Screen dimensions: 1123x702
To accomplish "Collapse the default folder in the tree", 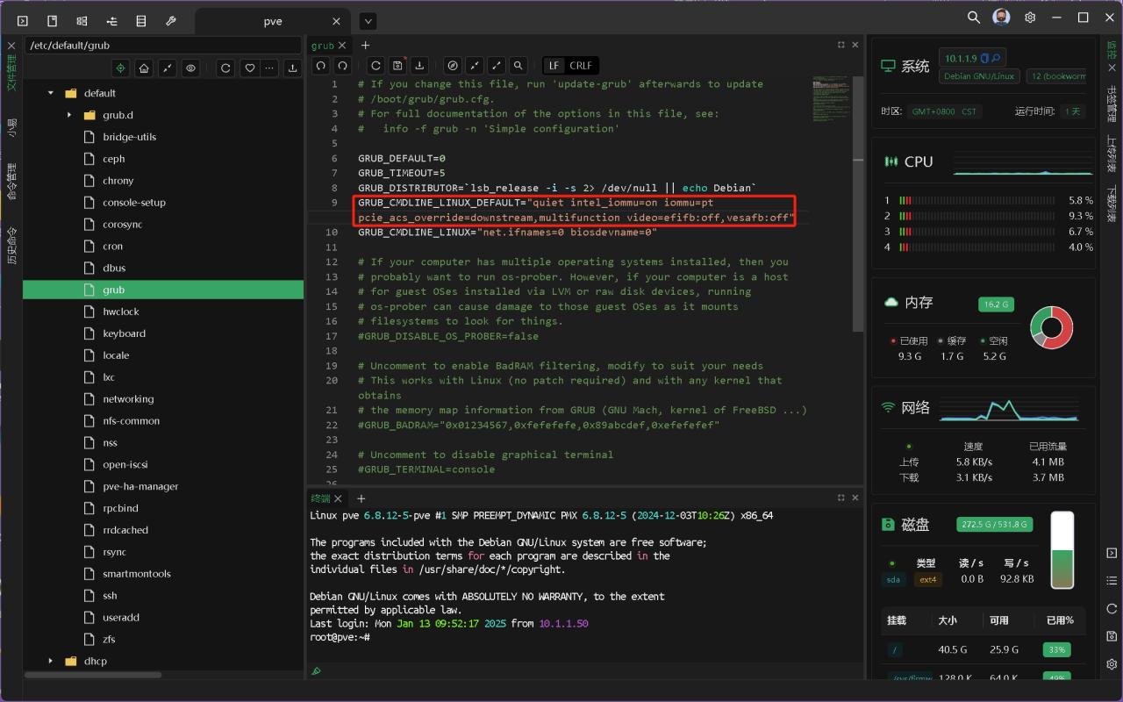I will click(x=51, y=93).
